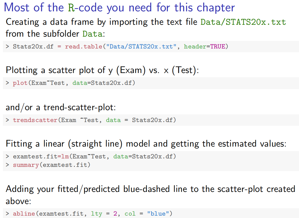The width and height of the screenshot is (299, 218).
Task: Click the plot function call
Action: [x=20, y=83]
